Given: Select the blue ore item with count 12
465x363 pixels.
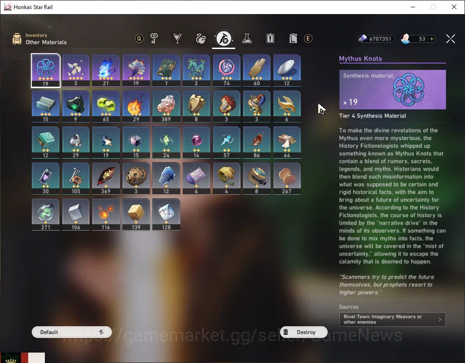Looking at the screenshot, I should click(166, 178).
